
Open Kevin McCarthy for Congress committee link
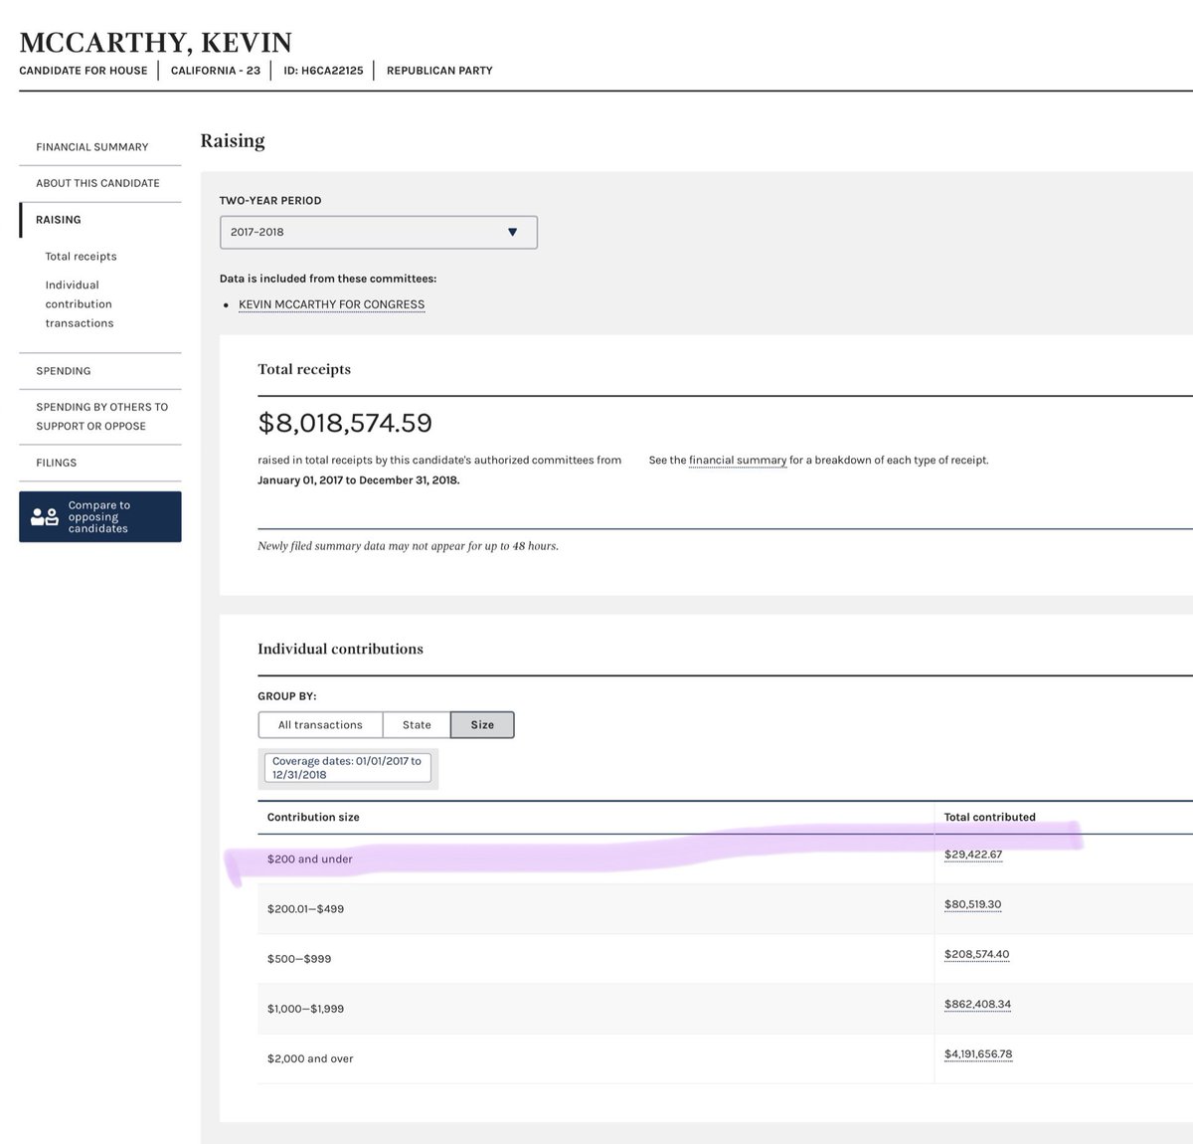(x=331, y=304)
